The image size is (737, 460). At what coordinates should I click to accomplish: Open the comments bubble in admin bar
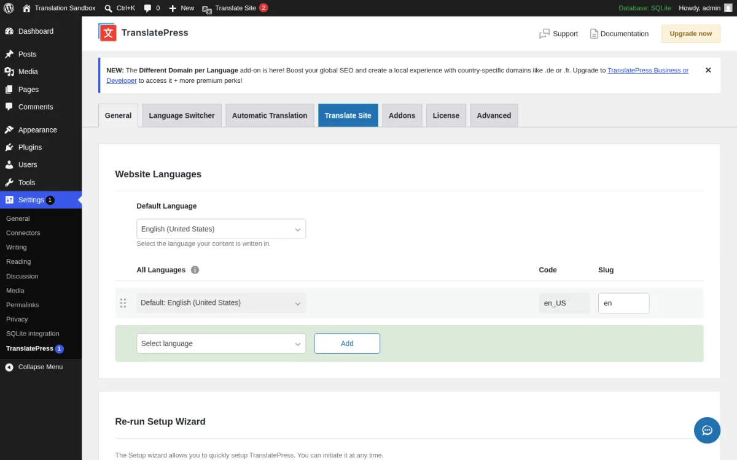[x=147, y=8]
